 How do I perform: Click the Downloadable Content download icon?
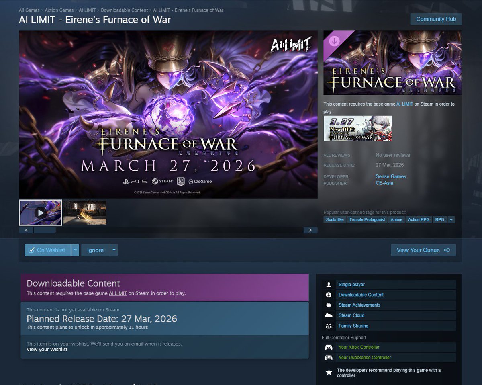coord(329,295)
